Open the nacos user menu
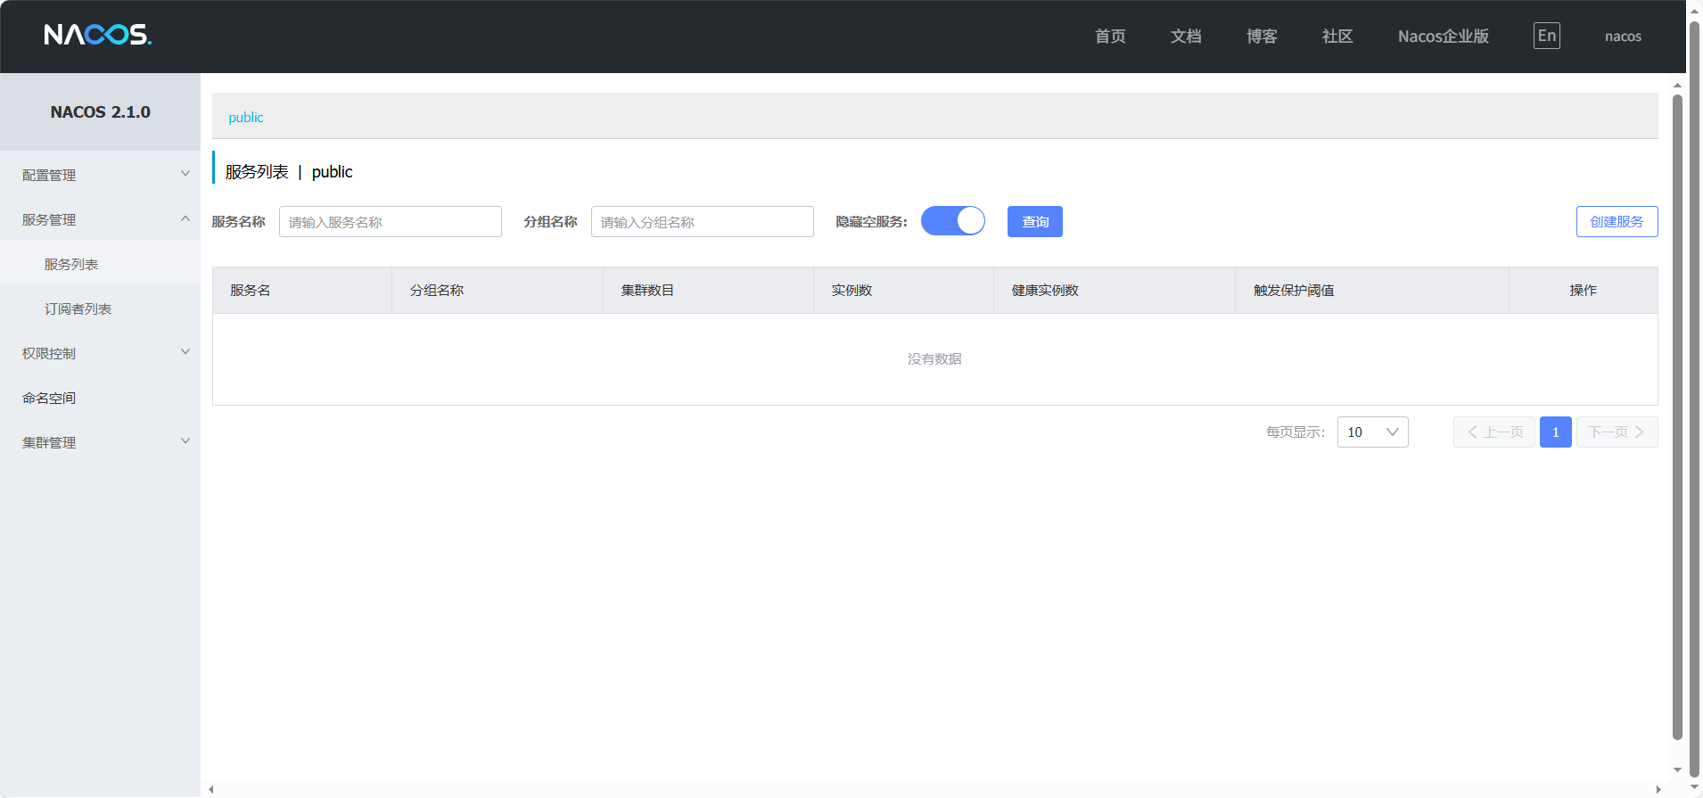 click(x=1623, y=37)
